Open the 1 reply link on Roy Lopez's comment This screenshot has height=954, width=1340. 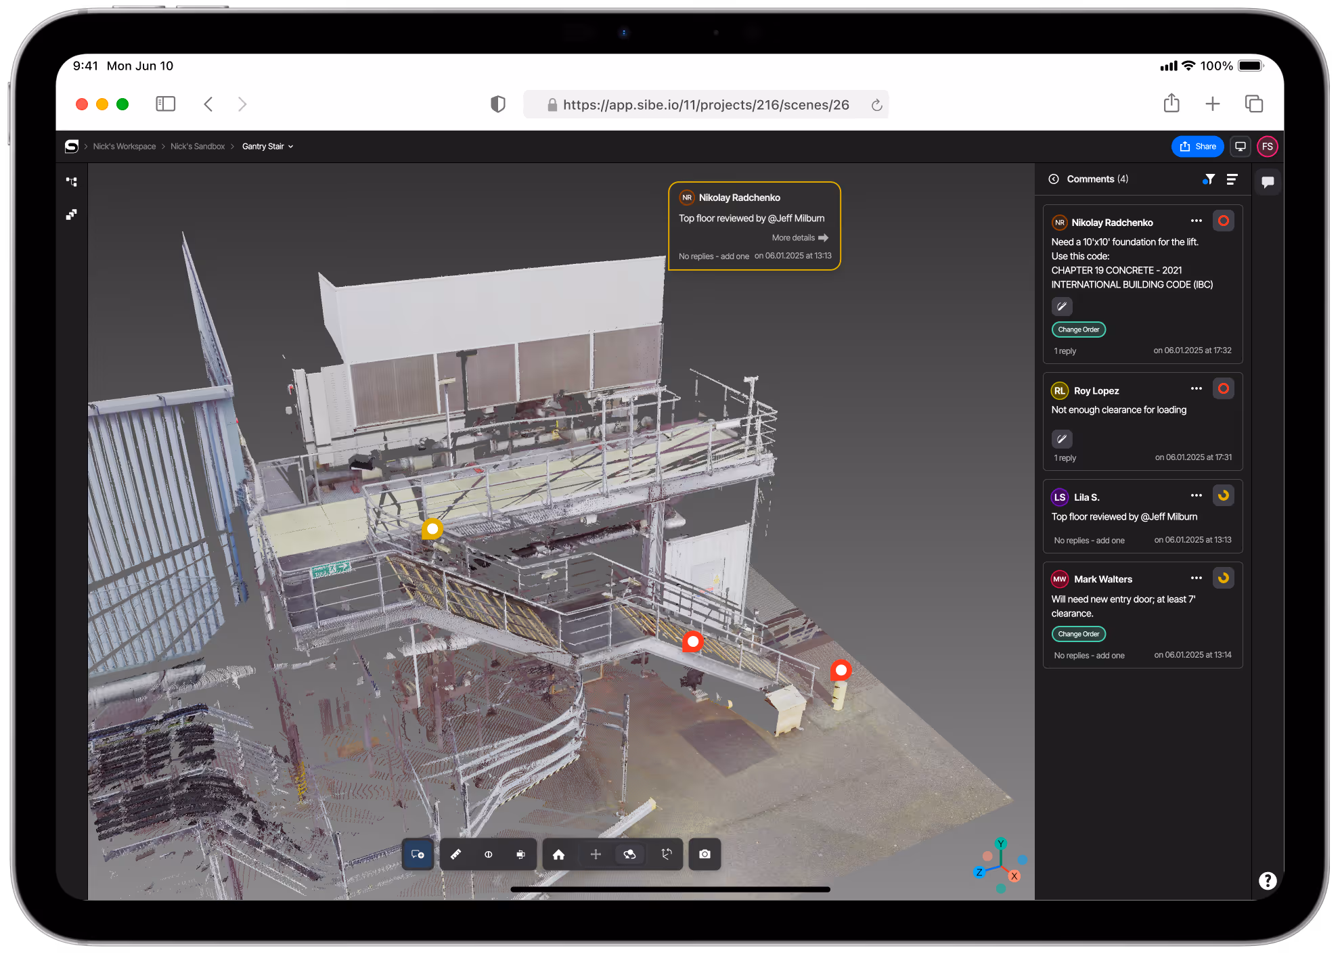point(1065,458)
